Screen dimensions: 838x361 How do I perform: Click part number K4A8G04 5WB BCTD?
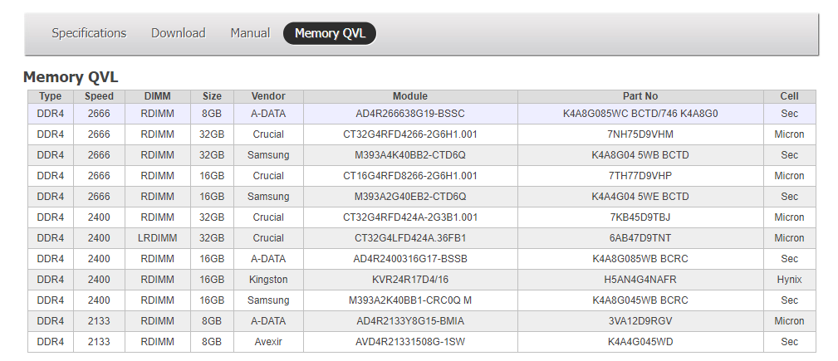coord(640,155)
